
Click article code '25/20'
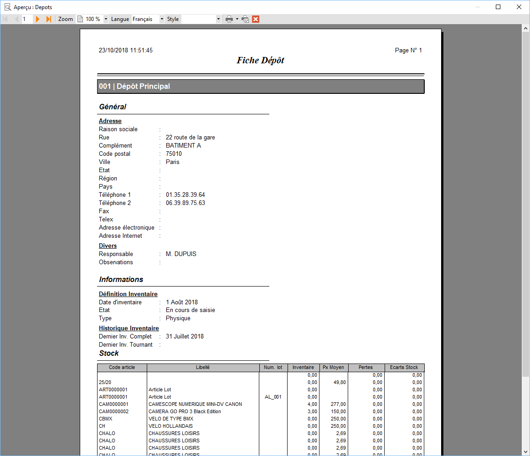coord(105,382)
